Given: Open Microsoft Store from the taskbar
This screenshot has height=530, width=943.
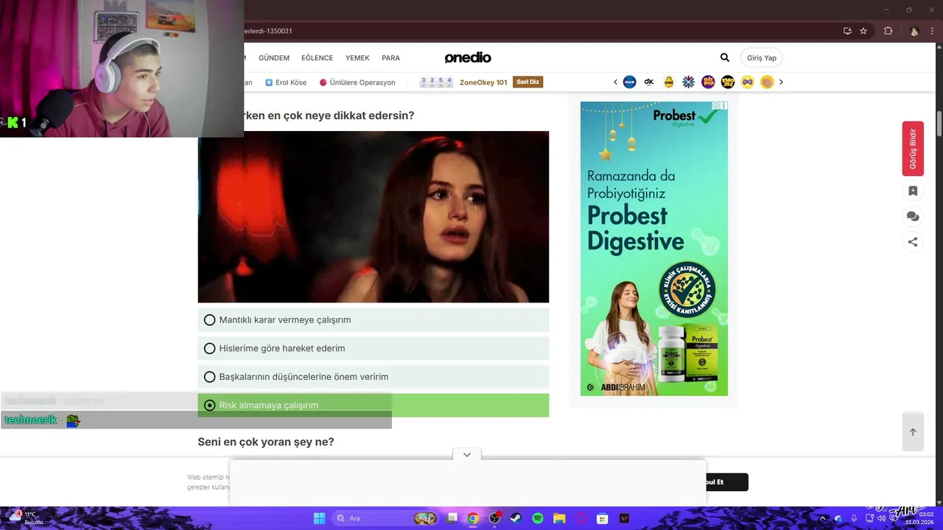Looking at the screenshot, I should 602,518.
